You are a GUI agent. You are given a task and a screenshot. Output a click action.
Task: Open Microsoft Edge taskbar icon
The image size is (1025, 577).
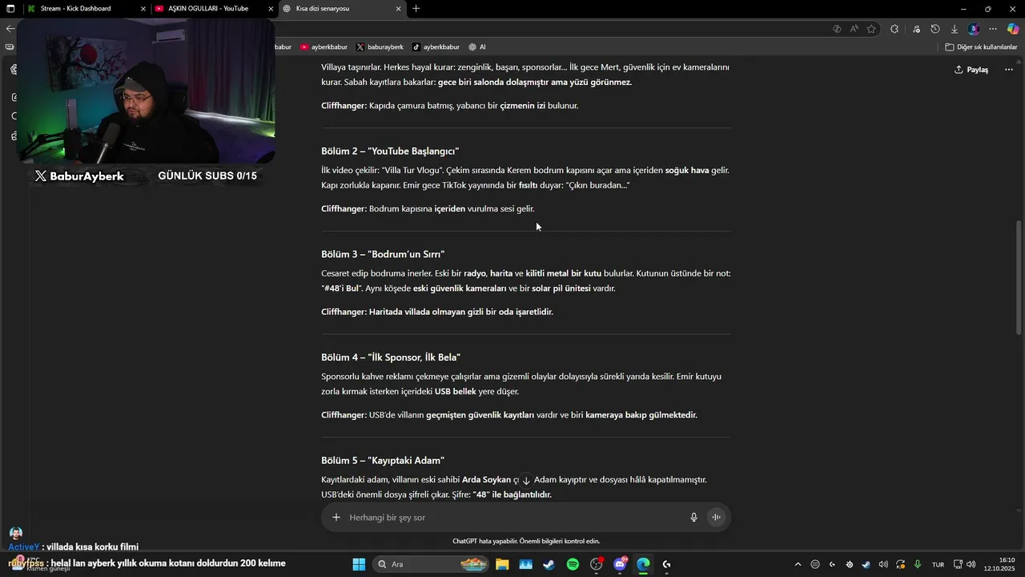click(x=643, y=564)
